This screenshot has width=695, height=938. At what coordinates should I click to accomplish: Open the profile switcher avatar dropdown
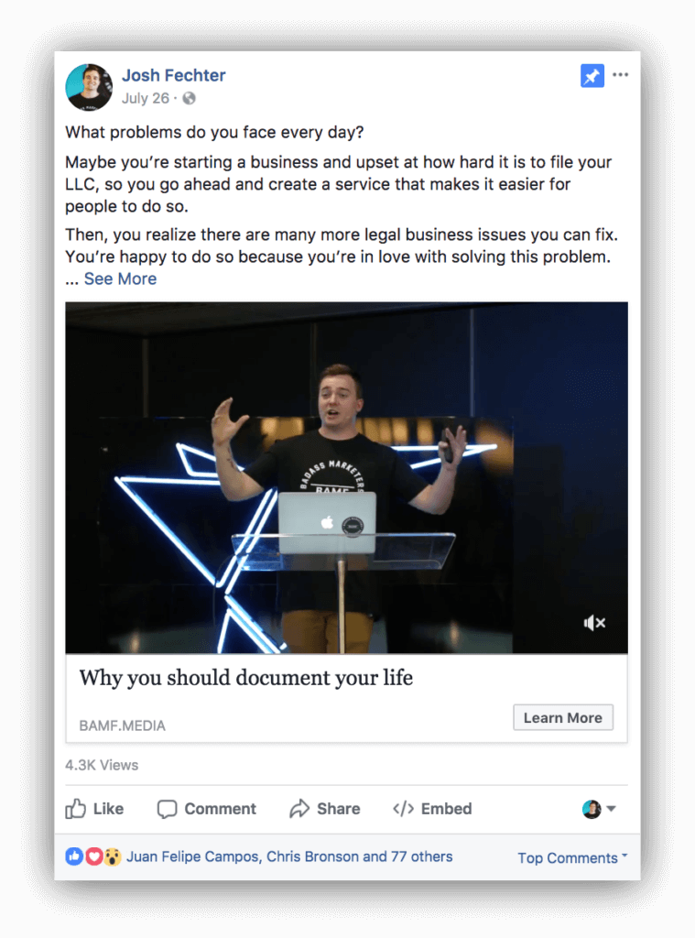pyautogui.click(x=599, y=809)
